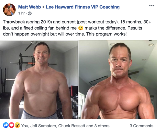The width and height of the screenshot is (157, 132).
Task: Show the 3 Comments thread
Action: 142,126
